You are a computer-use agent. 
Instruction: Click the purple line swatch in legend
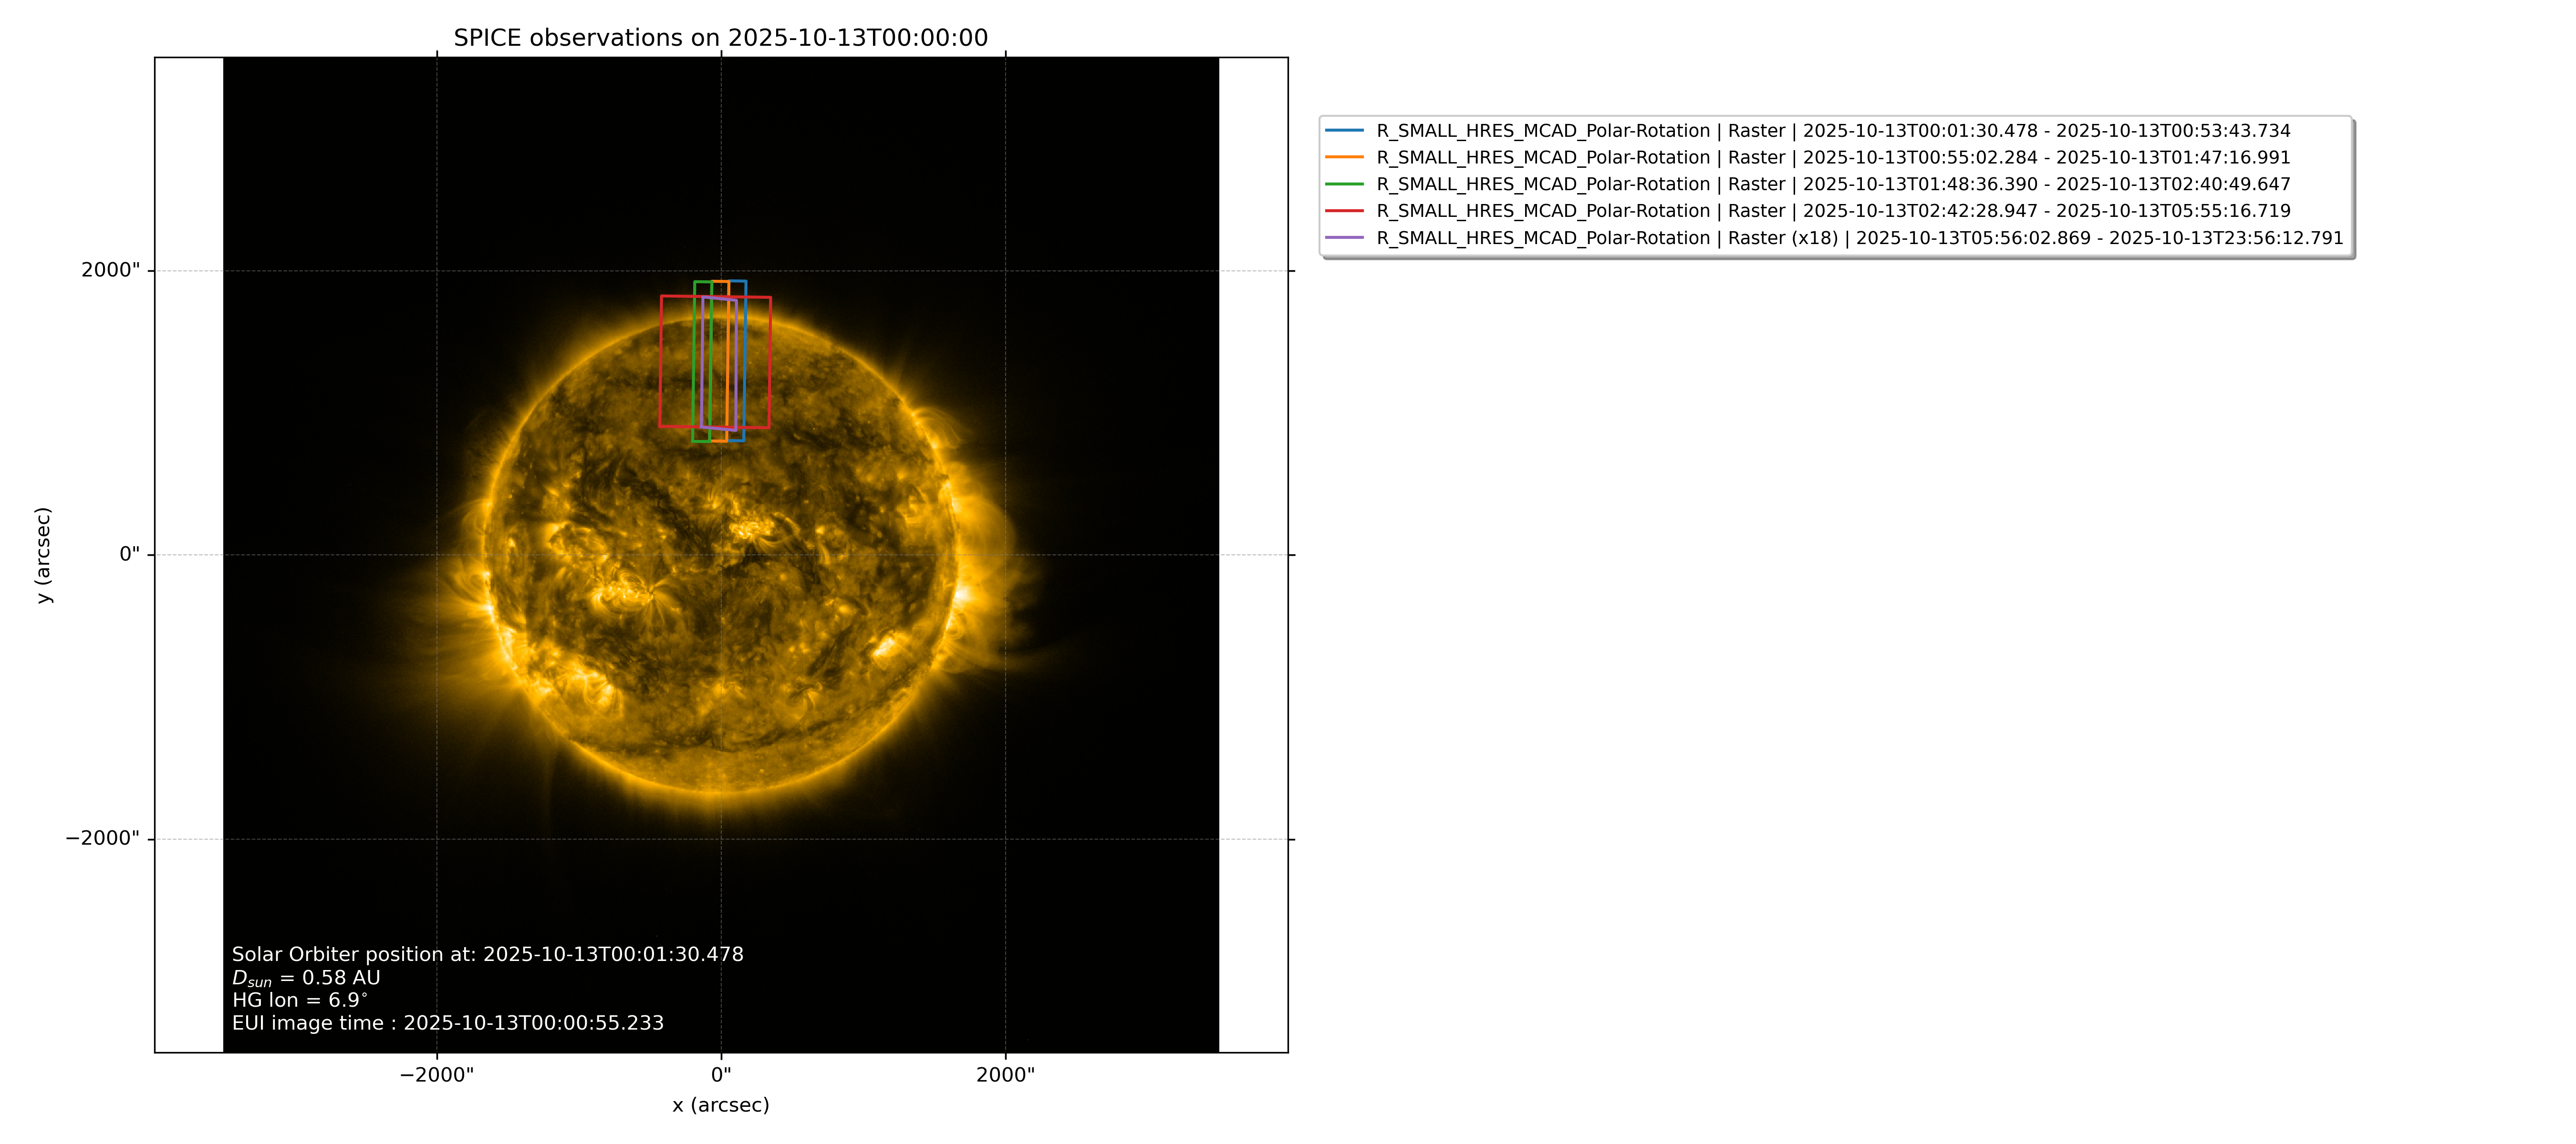[x=1344, y=238]
